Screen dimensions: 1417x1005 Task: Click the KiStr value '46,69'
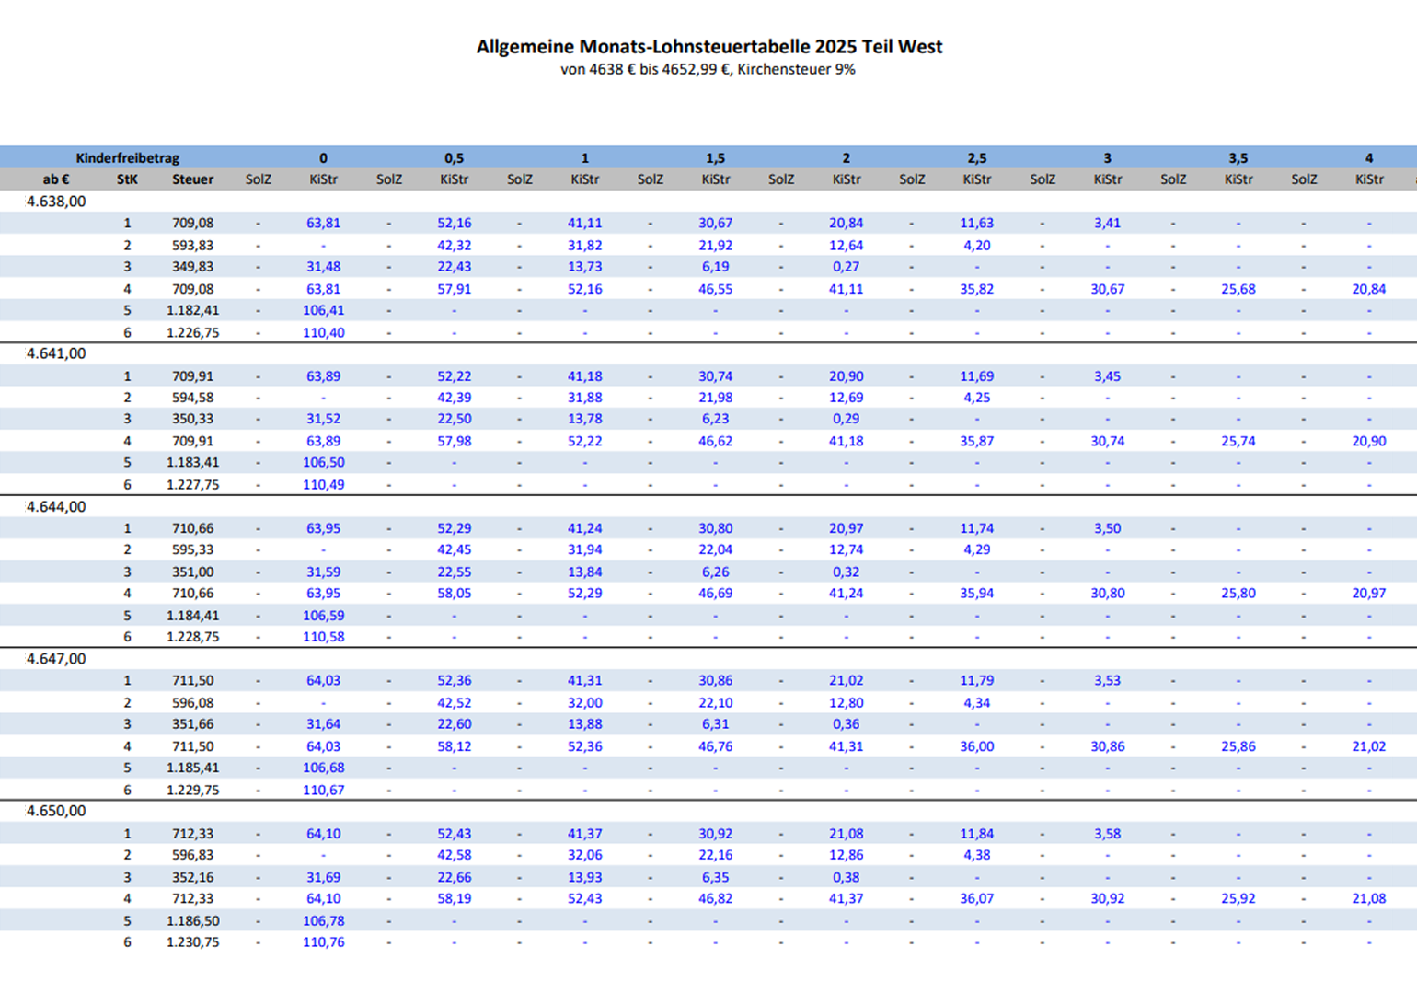click(715, 594)
